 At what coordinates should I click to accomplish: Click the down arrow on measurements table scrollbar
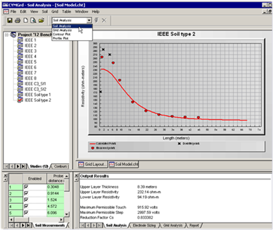click(x=67, y=214)
